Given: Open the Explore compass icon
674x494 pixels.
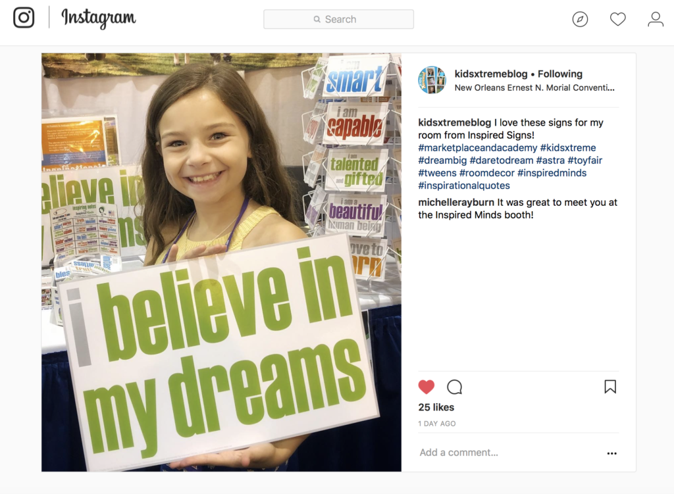Looking at the screenshot, I should pos(580,19).
